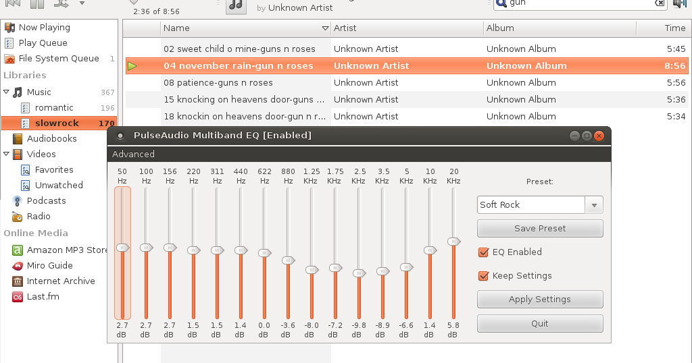692x363 pixels.
Task: Click the 1.75 KHz band slider handle
Action: click(335, 268)
